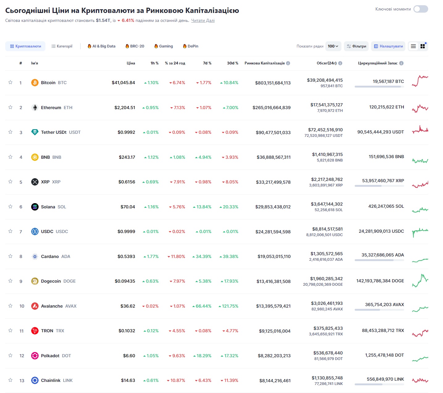The width and height of the screenshot is (443, 393).
Task: Sort table by Ціна column header
Action: pos(131,63)
